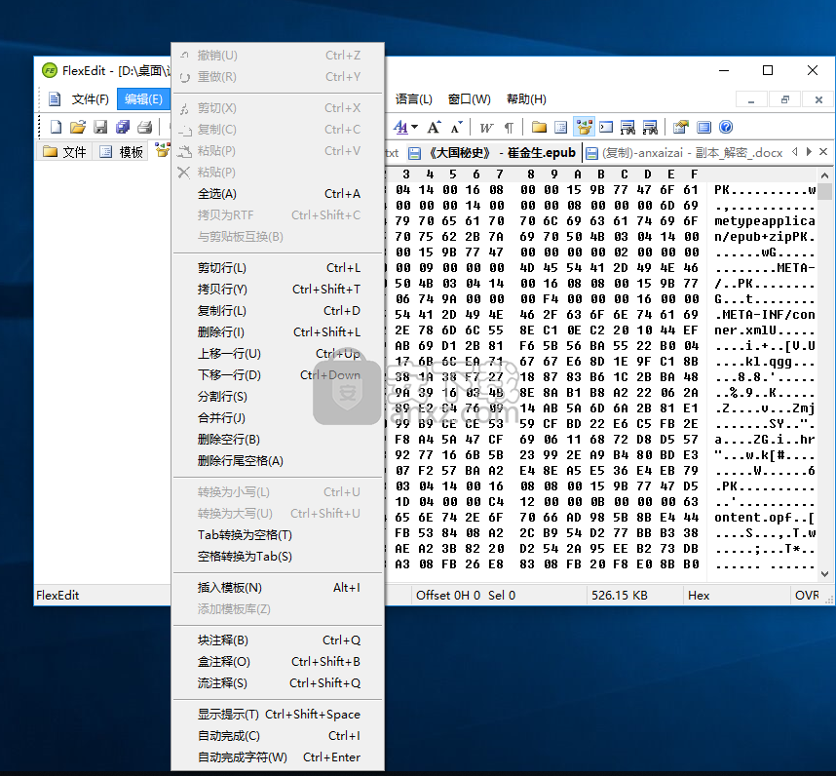
Task: Click the toolbox tab icon in side panel
Action: [162, 151]
